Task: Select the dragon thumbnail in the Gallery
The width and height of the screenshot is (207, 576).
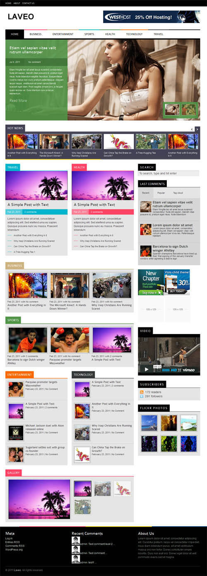Action: [x=123, y=489]
